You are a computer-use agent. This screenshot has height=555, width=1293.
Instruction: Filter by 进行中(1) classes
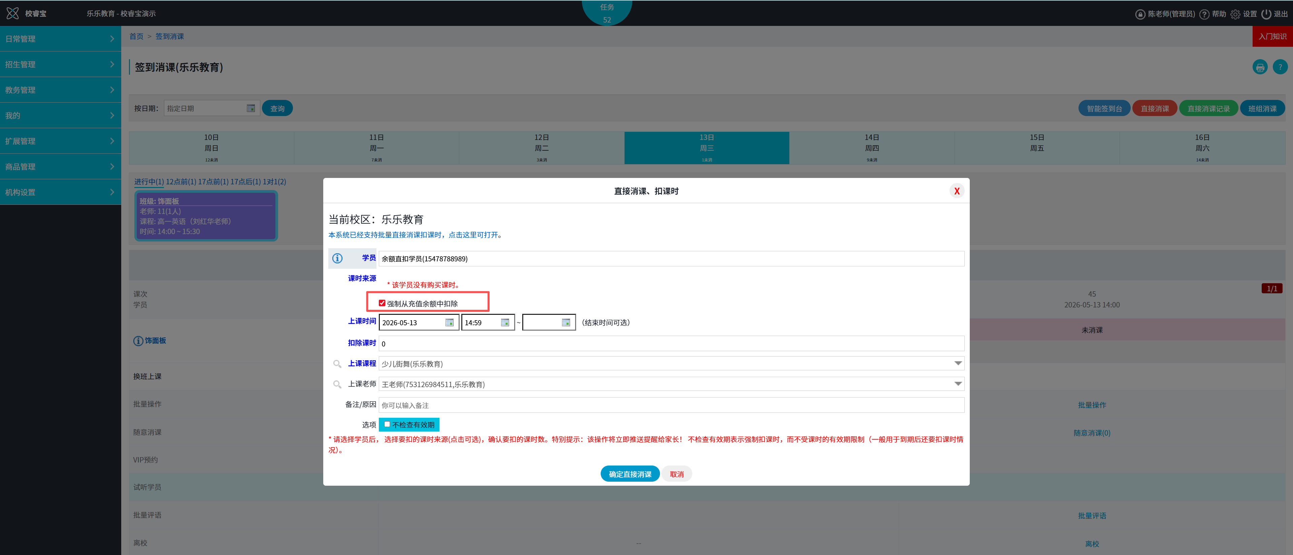[149, 182]
